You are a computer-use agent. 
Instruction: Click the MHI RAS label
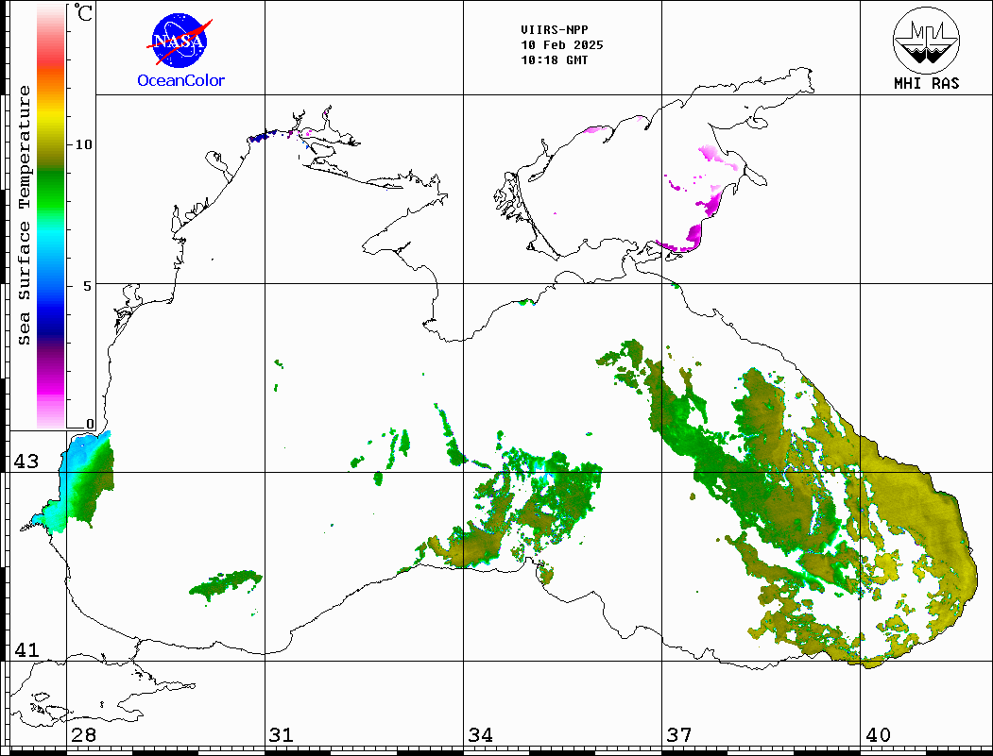pos(926,83)
